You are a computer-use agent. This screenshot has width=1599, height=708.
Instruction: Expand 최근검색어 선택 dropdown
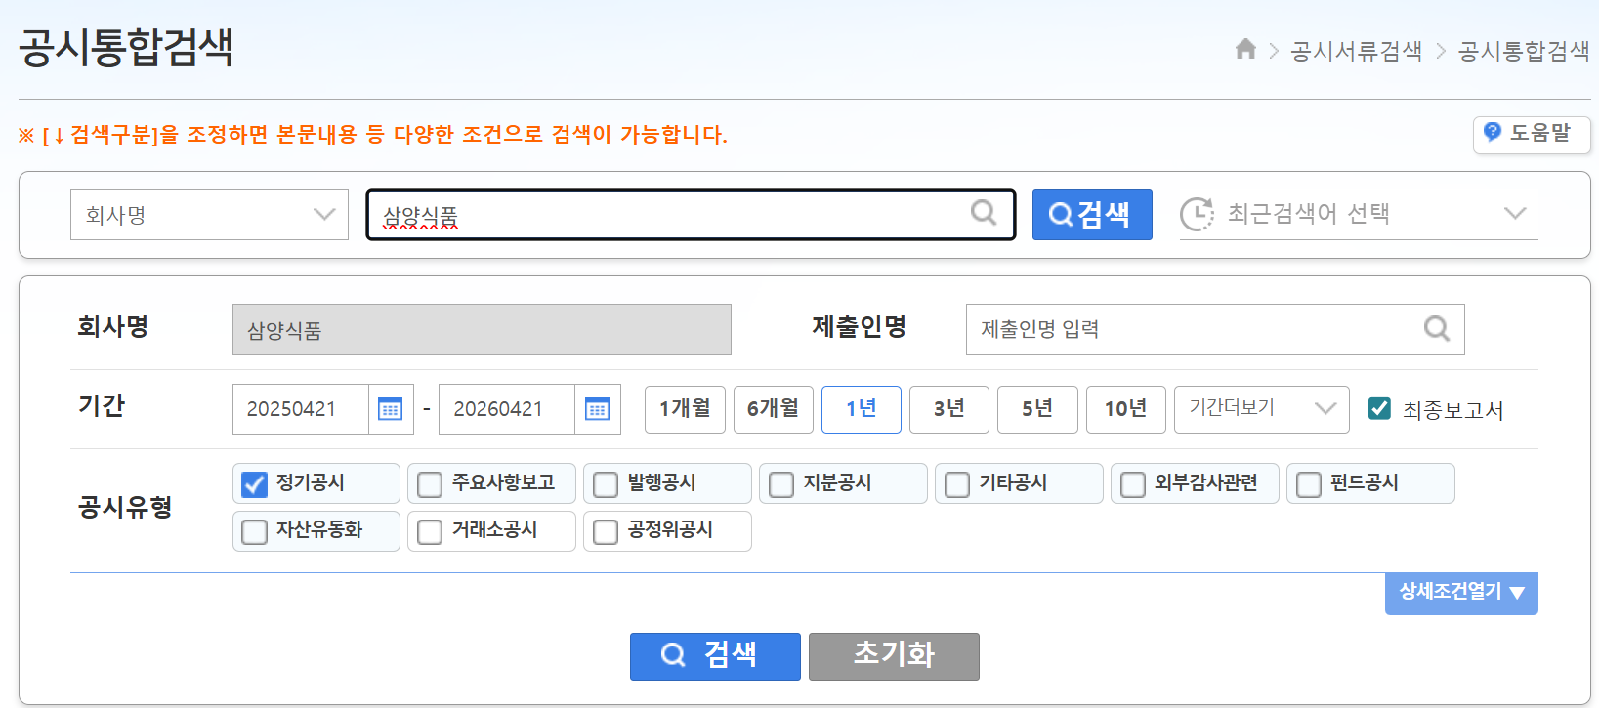pos(1359,214)
